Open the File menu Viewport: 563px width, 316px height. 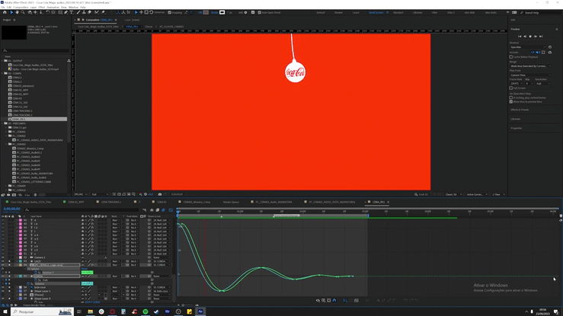3,7
